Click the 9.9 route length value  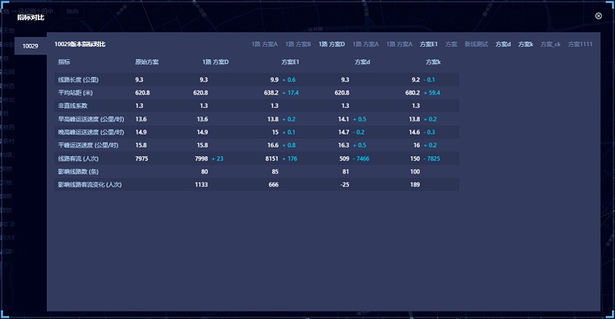pos(274,80)
